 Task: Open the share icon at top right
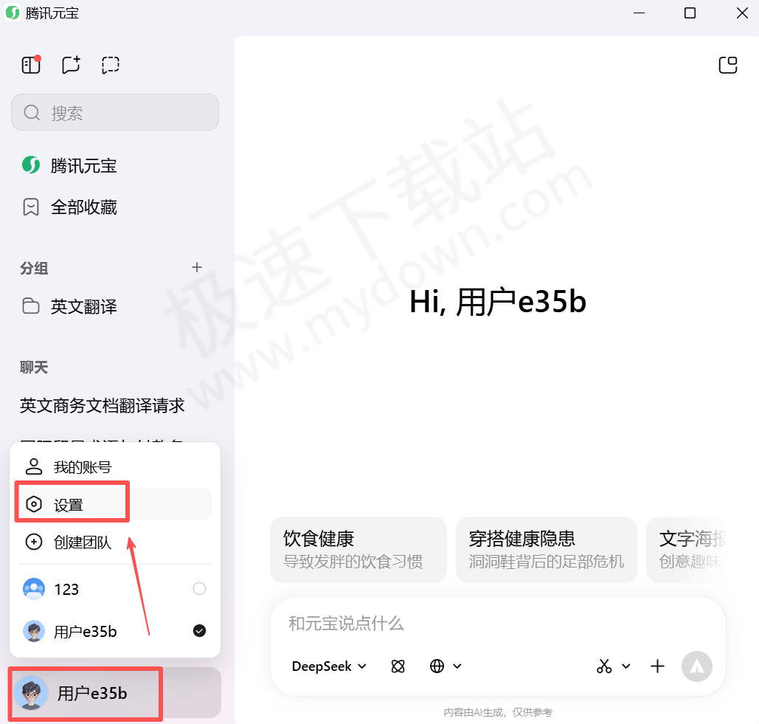coord(728,65)
